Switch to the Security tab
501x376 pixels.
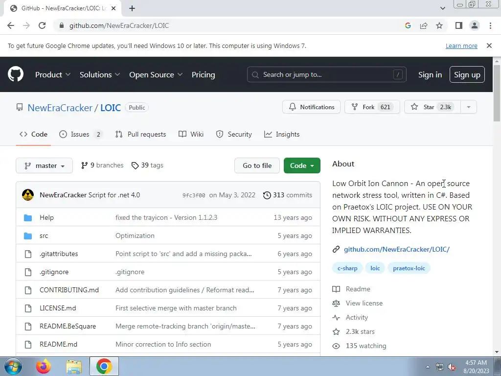pyautogui.click(x=234, y=134)
